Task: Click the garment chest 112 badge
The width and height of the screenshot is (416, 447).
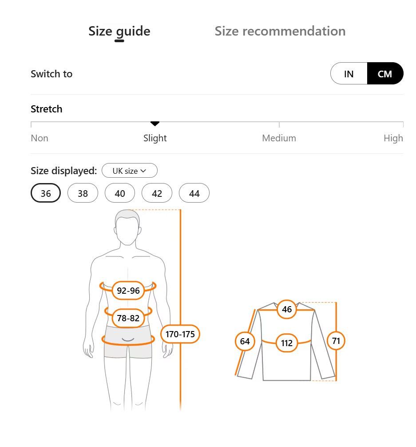Action: point(287,343)
